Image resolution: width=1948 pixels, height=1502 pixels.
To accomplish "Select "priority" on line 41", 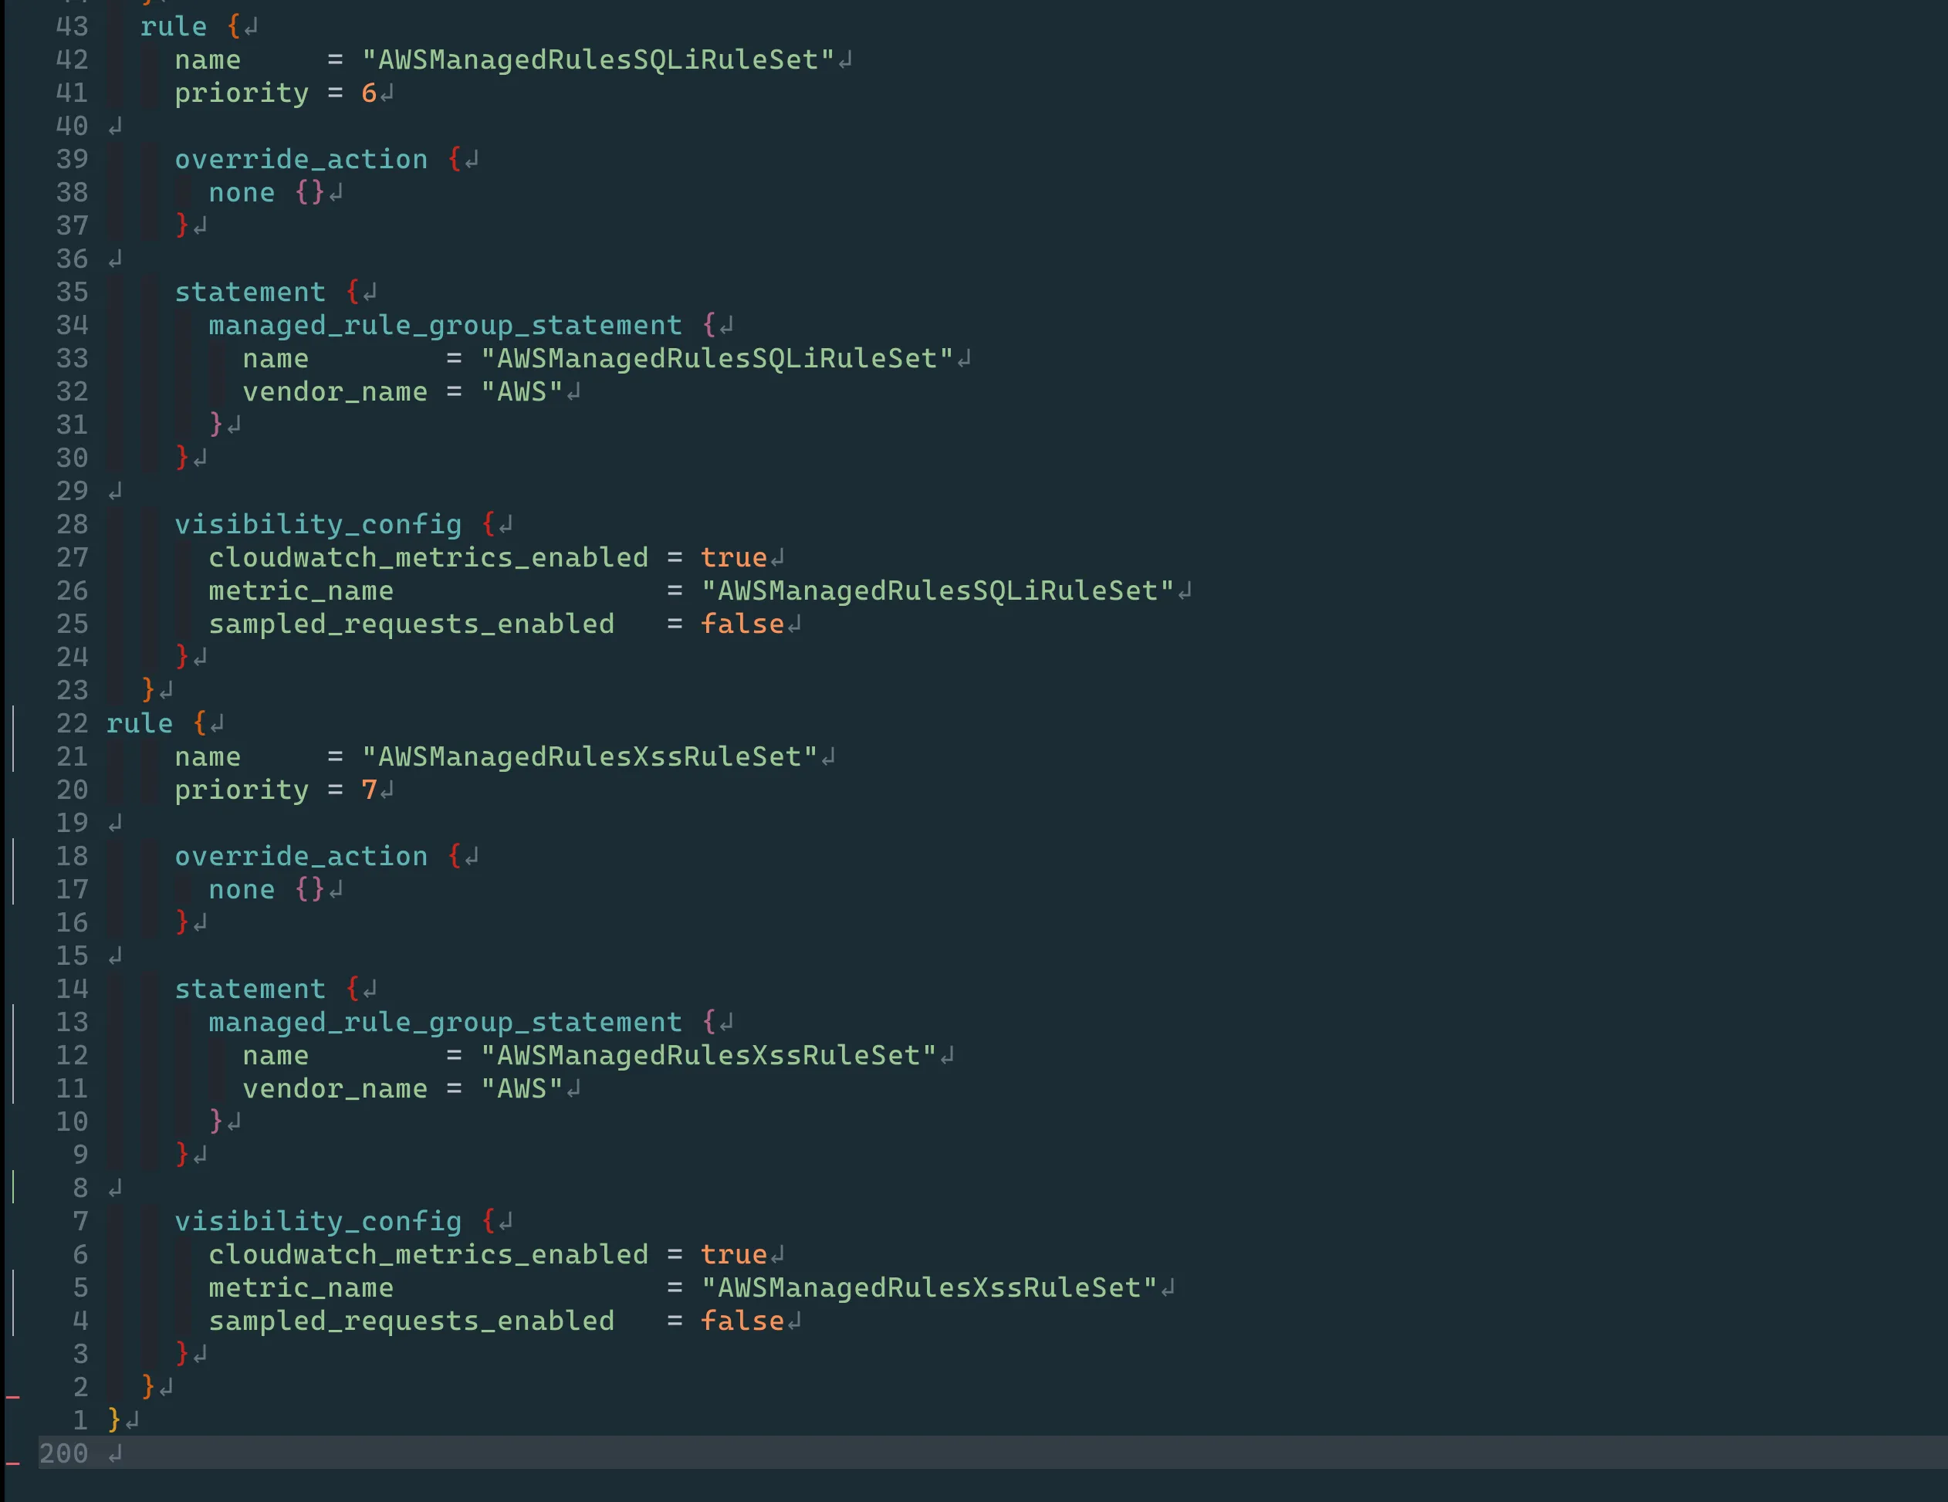I will 242,93.
